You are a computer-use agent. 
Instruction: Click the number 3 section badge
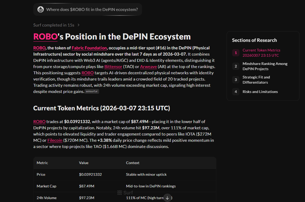(236, 80)
